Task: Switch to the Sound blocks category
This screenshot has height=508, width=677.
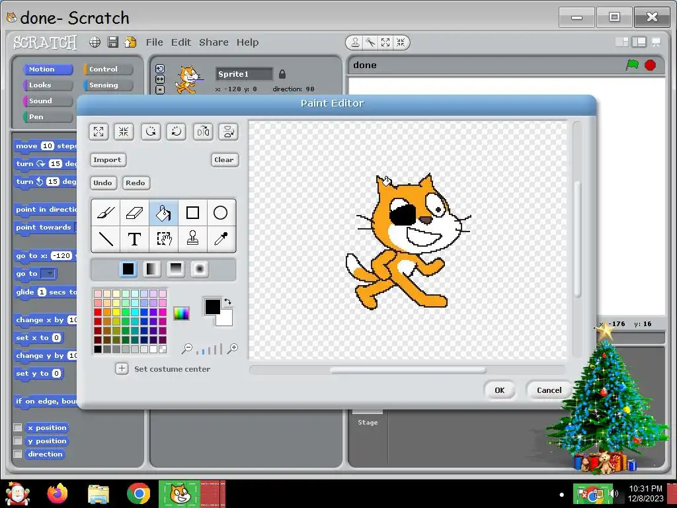Action: pos(48,101)
